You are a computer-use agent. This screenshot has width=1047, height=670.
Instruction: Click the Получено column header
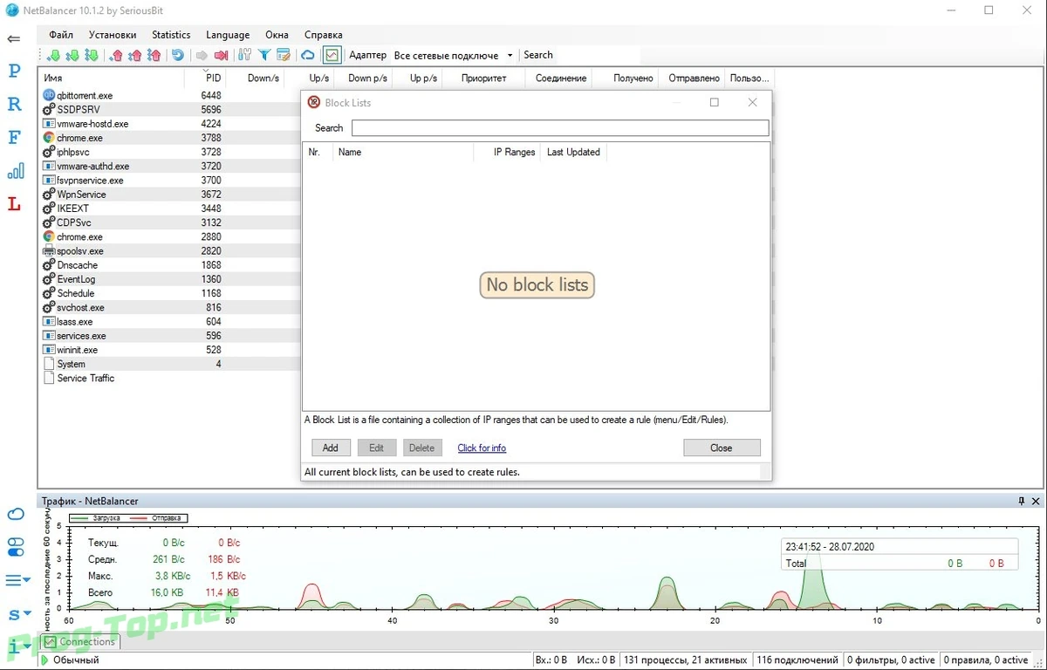625,78
